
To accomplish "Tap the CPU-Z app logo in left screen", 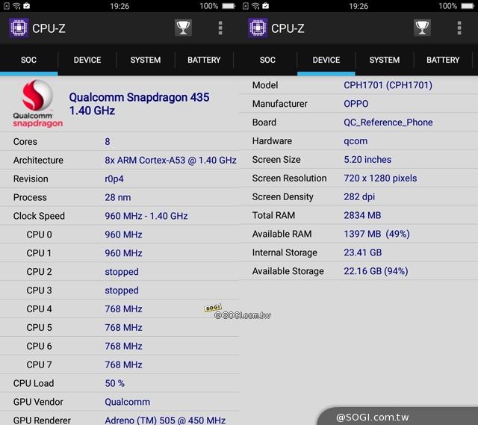I will pyautogui.click(x=19, y=28).
